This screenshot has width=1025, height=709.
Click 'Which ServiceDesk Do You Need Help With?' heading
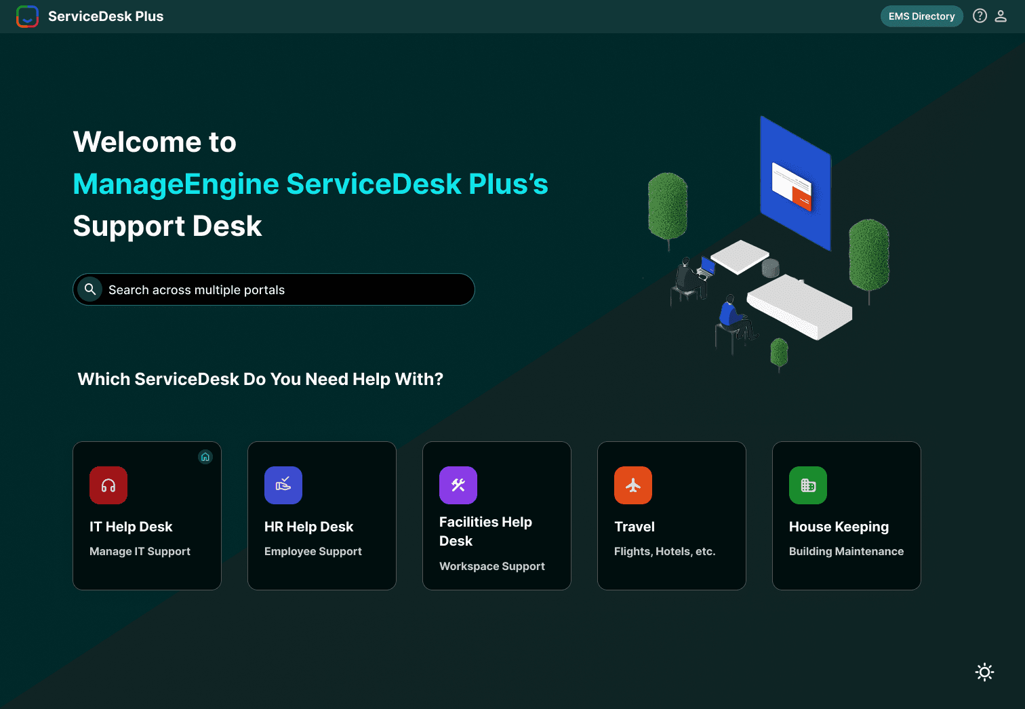[260, 379]
